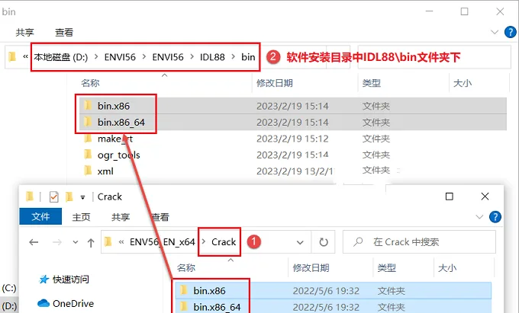Select (C:) drive in left pane
Screen dimensions: 519x313
coord(9,288)
